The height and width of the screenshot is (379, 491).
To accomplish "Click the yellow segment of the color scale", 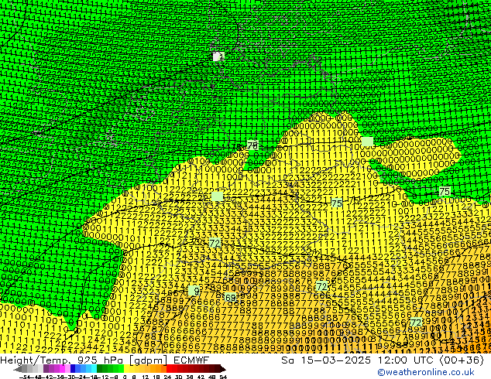I will (126, 369).
